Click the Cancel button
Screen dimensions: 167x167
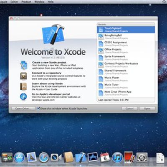coord(129,109)
